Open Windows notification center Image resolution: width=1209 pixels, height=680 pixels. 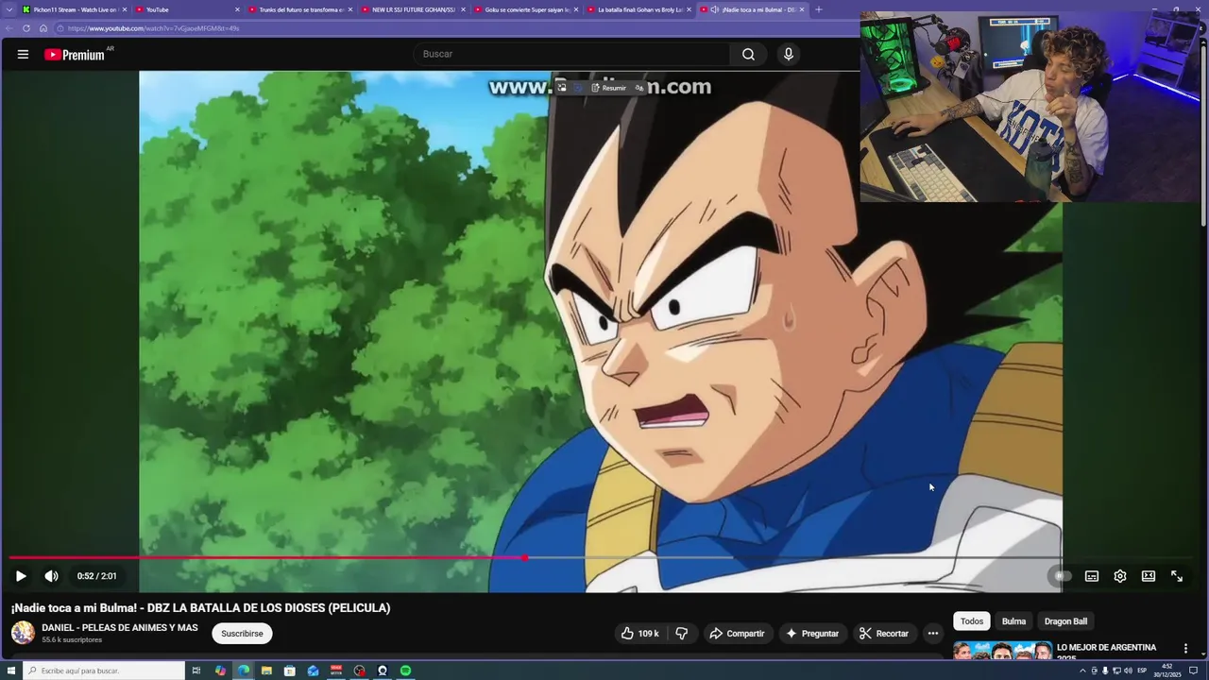(1193, 671)
